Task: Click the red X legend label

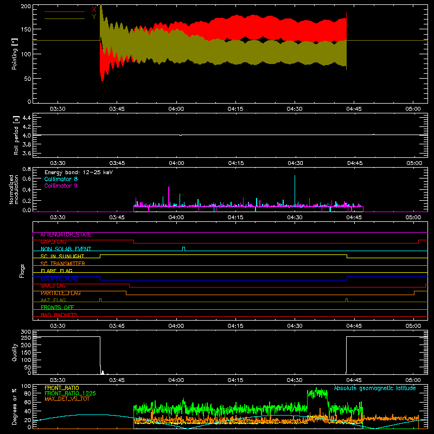Action: pos(94,10)
